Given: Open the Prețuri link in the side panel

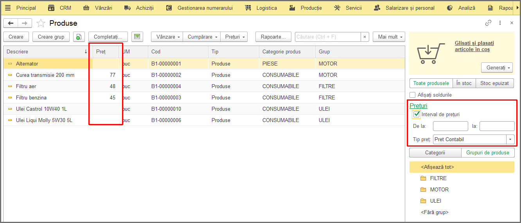Looking at the screenshot, I should [x=419, y=106].
